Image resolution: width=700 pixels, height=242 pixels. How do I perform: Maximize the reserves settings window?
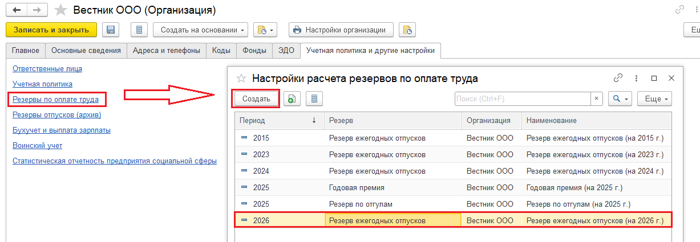point(654,78)
